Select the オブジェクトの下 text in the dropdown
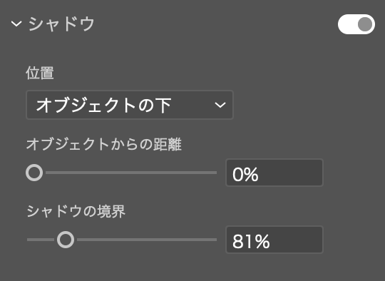This screenshot has width=385, height=281. click(103, 105)
